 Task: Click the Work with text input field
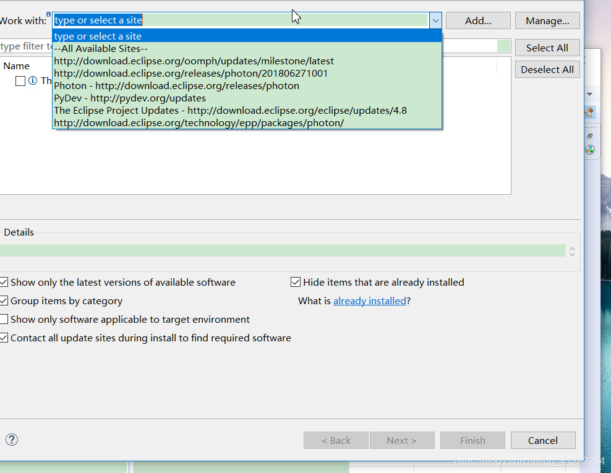[x=241, y=20]
